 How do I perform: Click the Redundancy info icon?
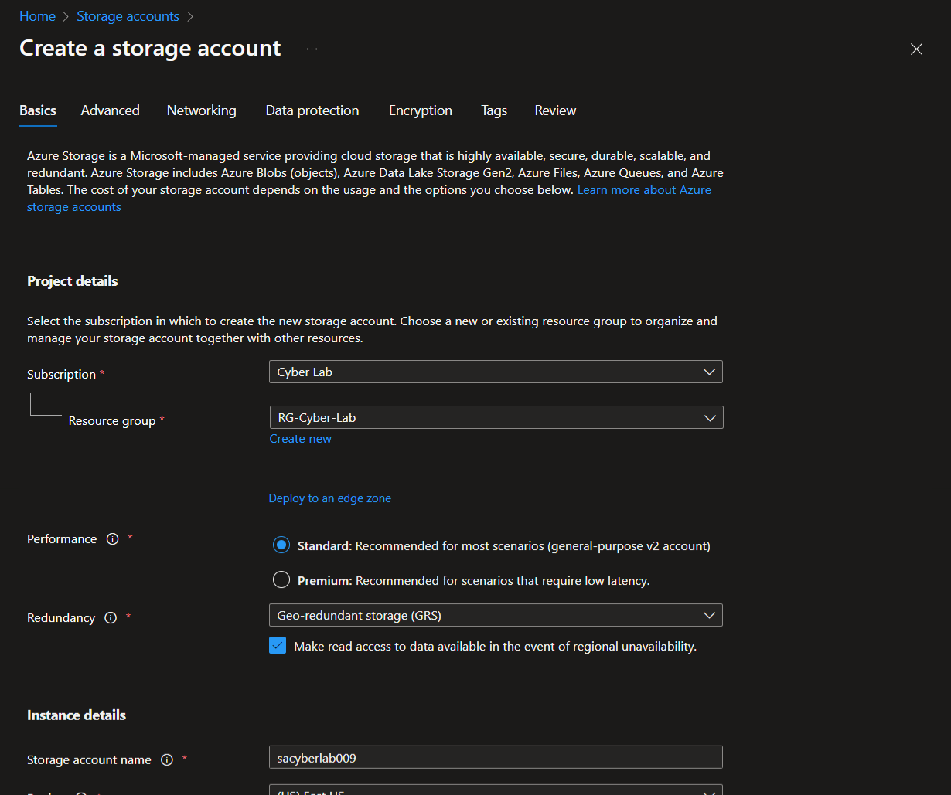pyautogui.click(x=111, y=618)
